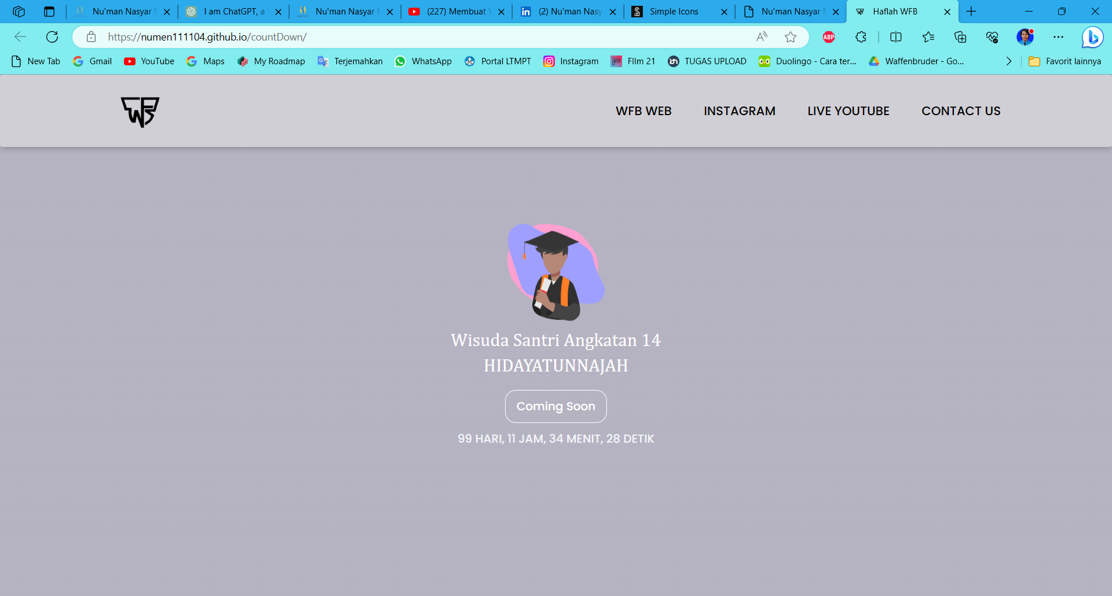This screenshot has width=1112, height=596.
Task: Open the Extensions puzzle icon
Action: tap(861, 37)
